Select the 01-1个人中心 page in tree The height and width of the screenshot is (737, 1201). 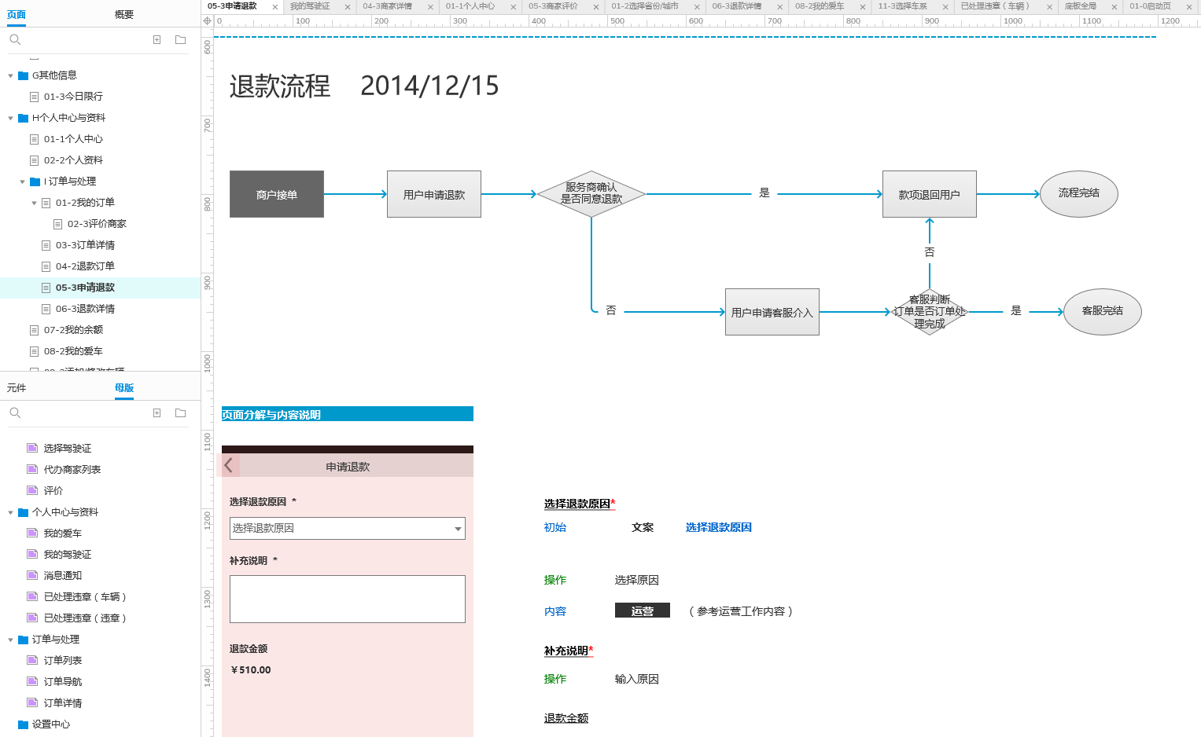pyautogui.click(x=73, y=139)
